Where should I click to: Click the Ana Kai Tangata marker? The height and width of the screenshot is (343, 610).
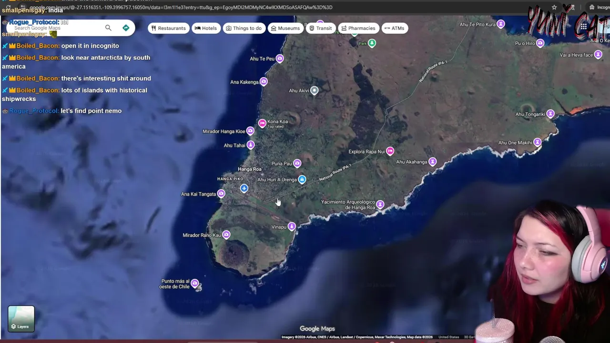pos(221,193)
